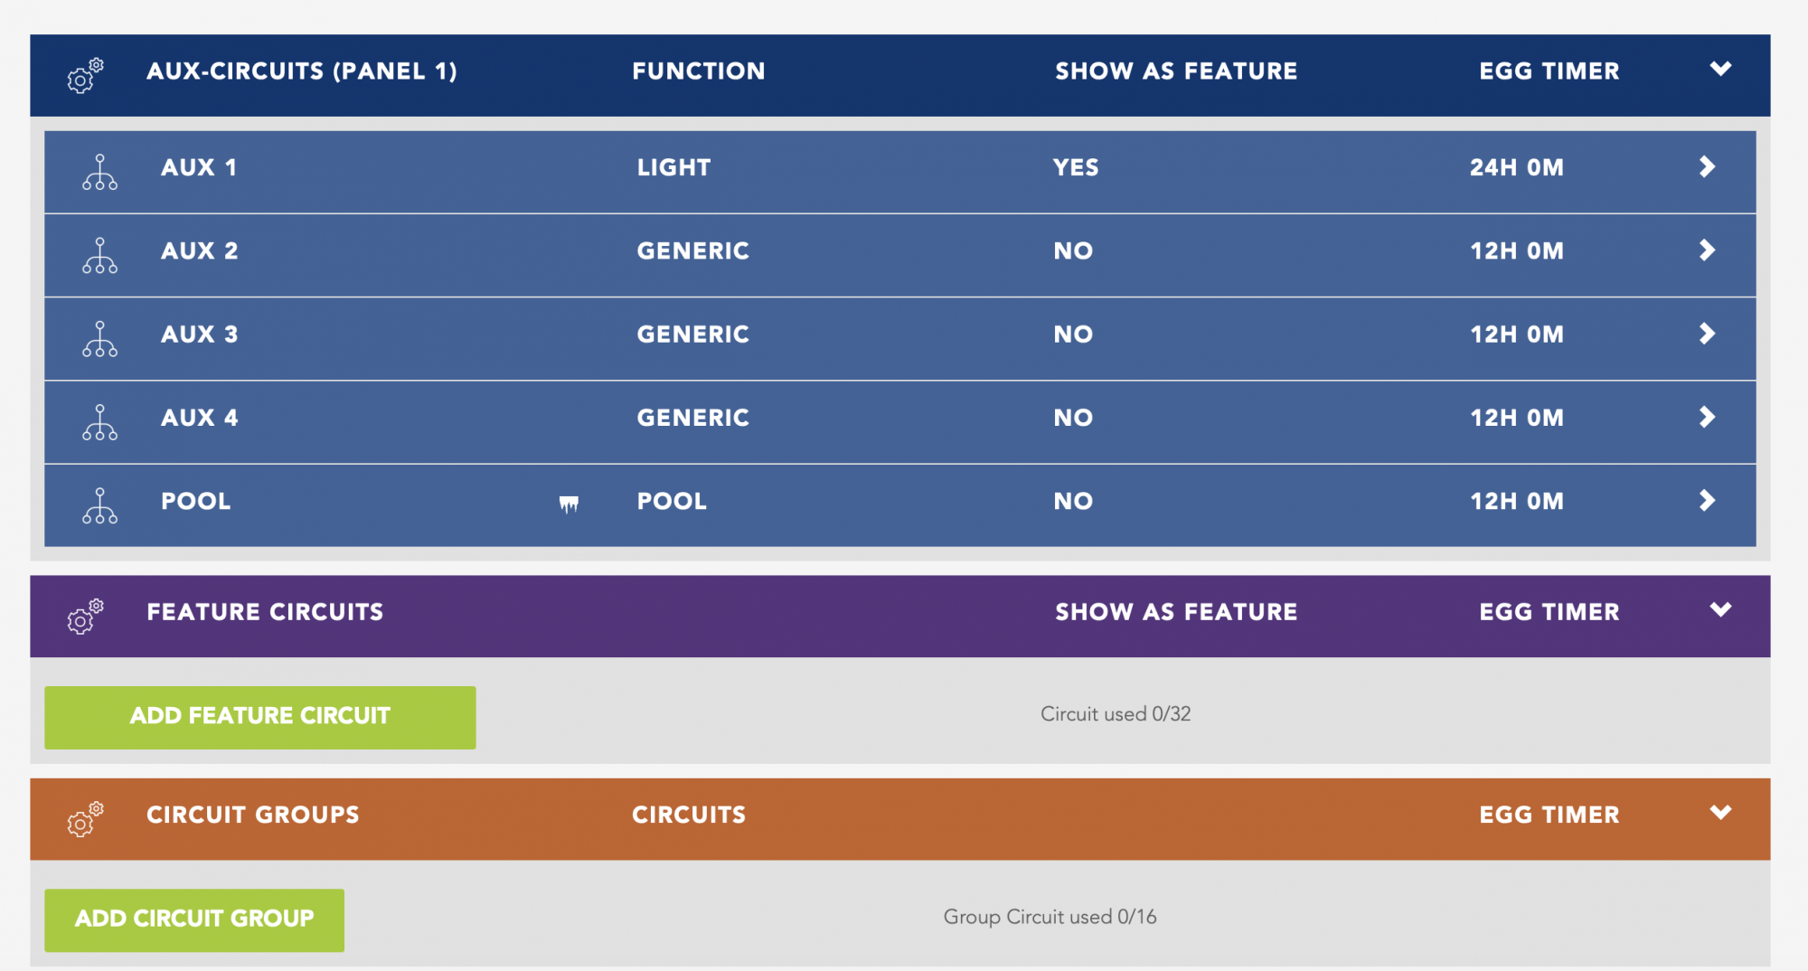Click the gear icon beside Feature Circuits
The height and width of the screenshot is (971, 1808).
[85, 617]
